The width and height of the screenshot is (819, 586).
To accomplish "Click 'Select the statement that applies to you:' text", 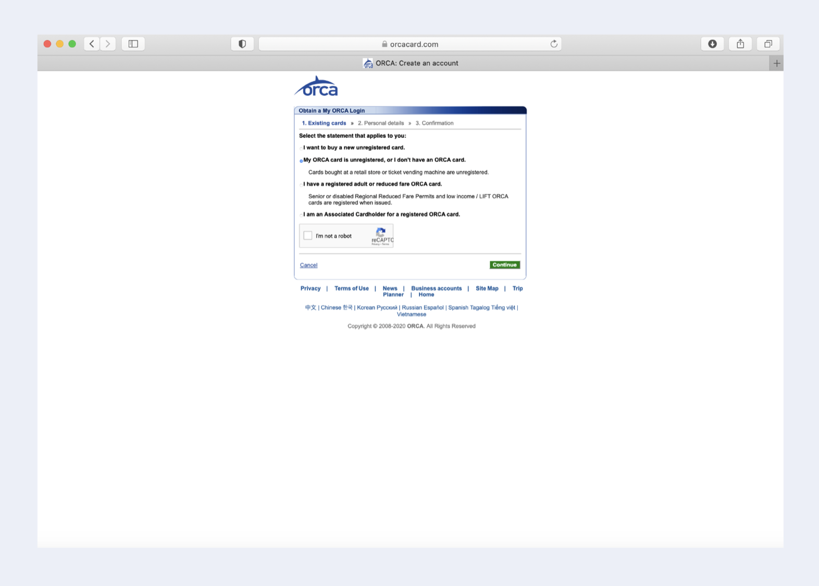I will point(353,135).
